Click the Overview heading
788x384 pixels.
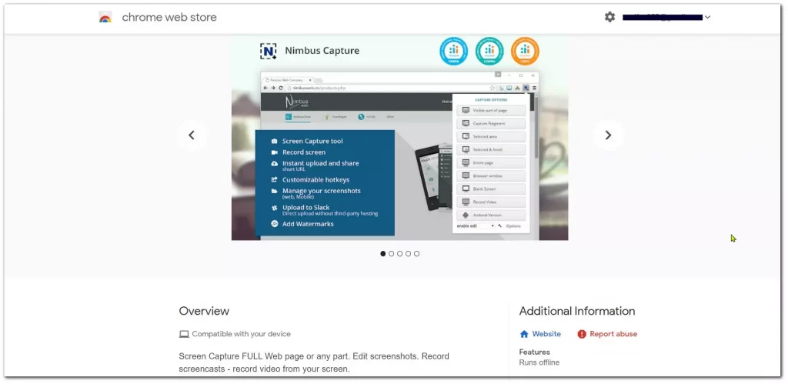[204, 311]
